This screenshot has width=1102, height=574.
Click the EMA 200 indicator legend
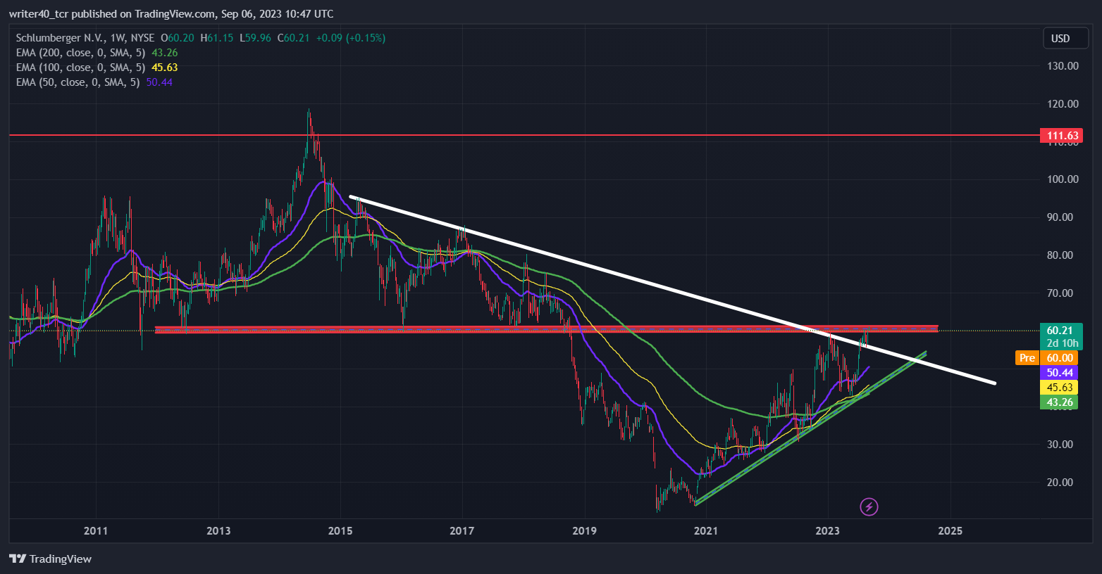pyautogui.click(x=81, y=53)
